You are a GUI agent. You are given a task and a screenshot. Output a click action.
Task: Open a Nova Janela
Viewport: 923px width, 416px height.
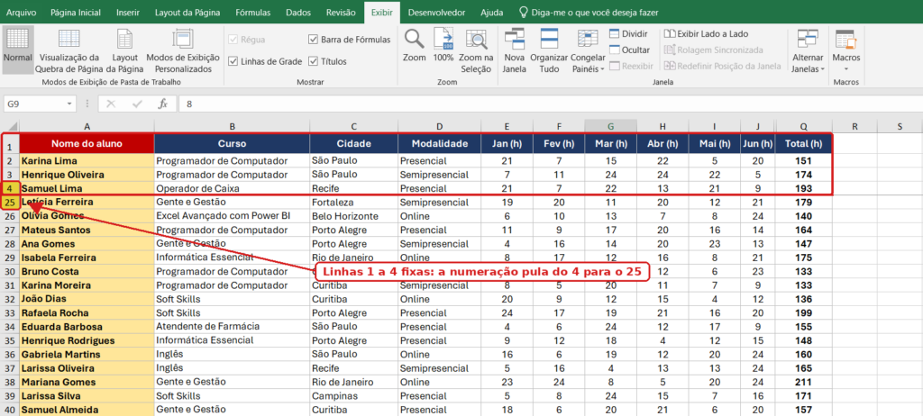click(x=514, y=50)
